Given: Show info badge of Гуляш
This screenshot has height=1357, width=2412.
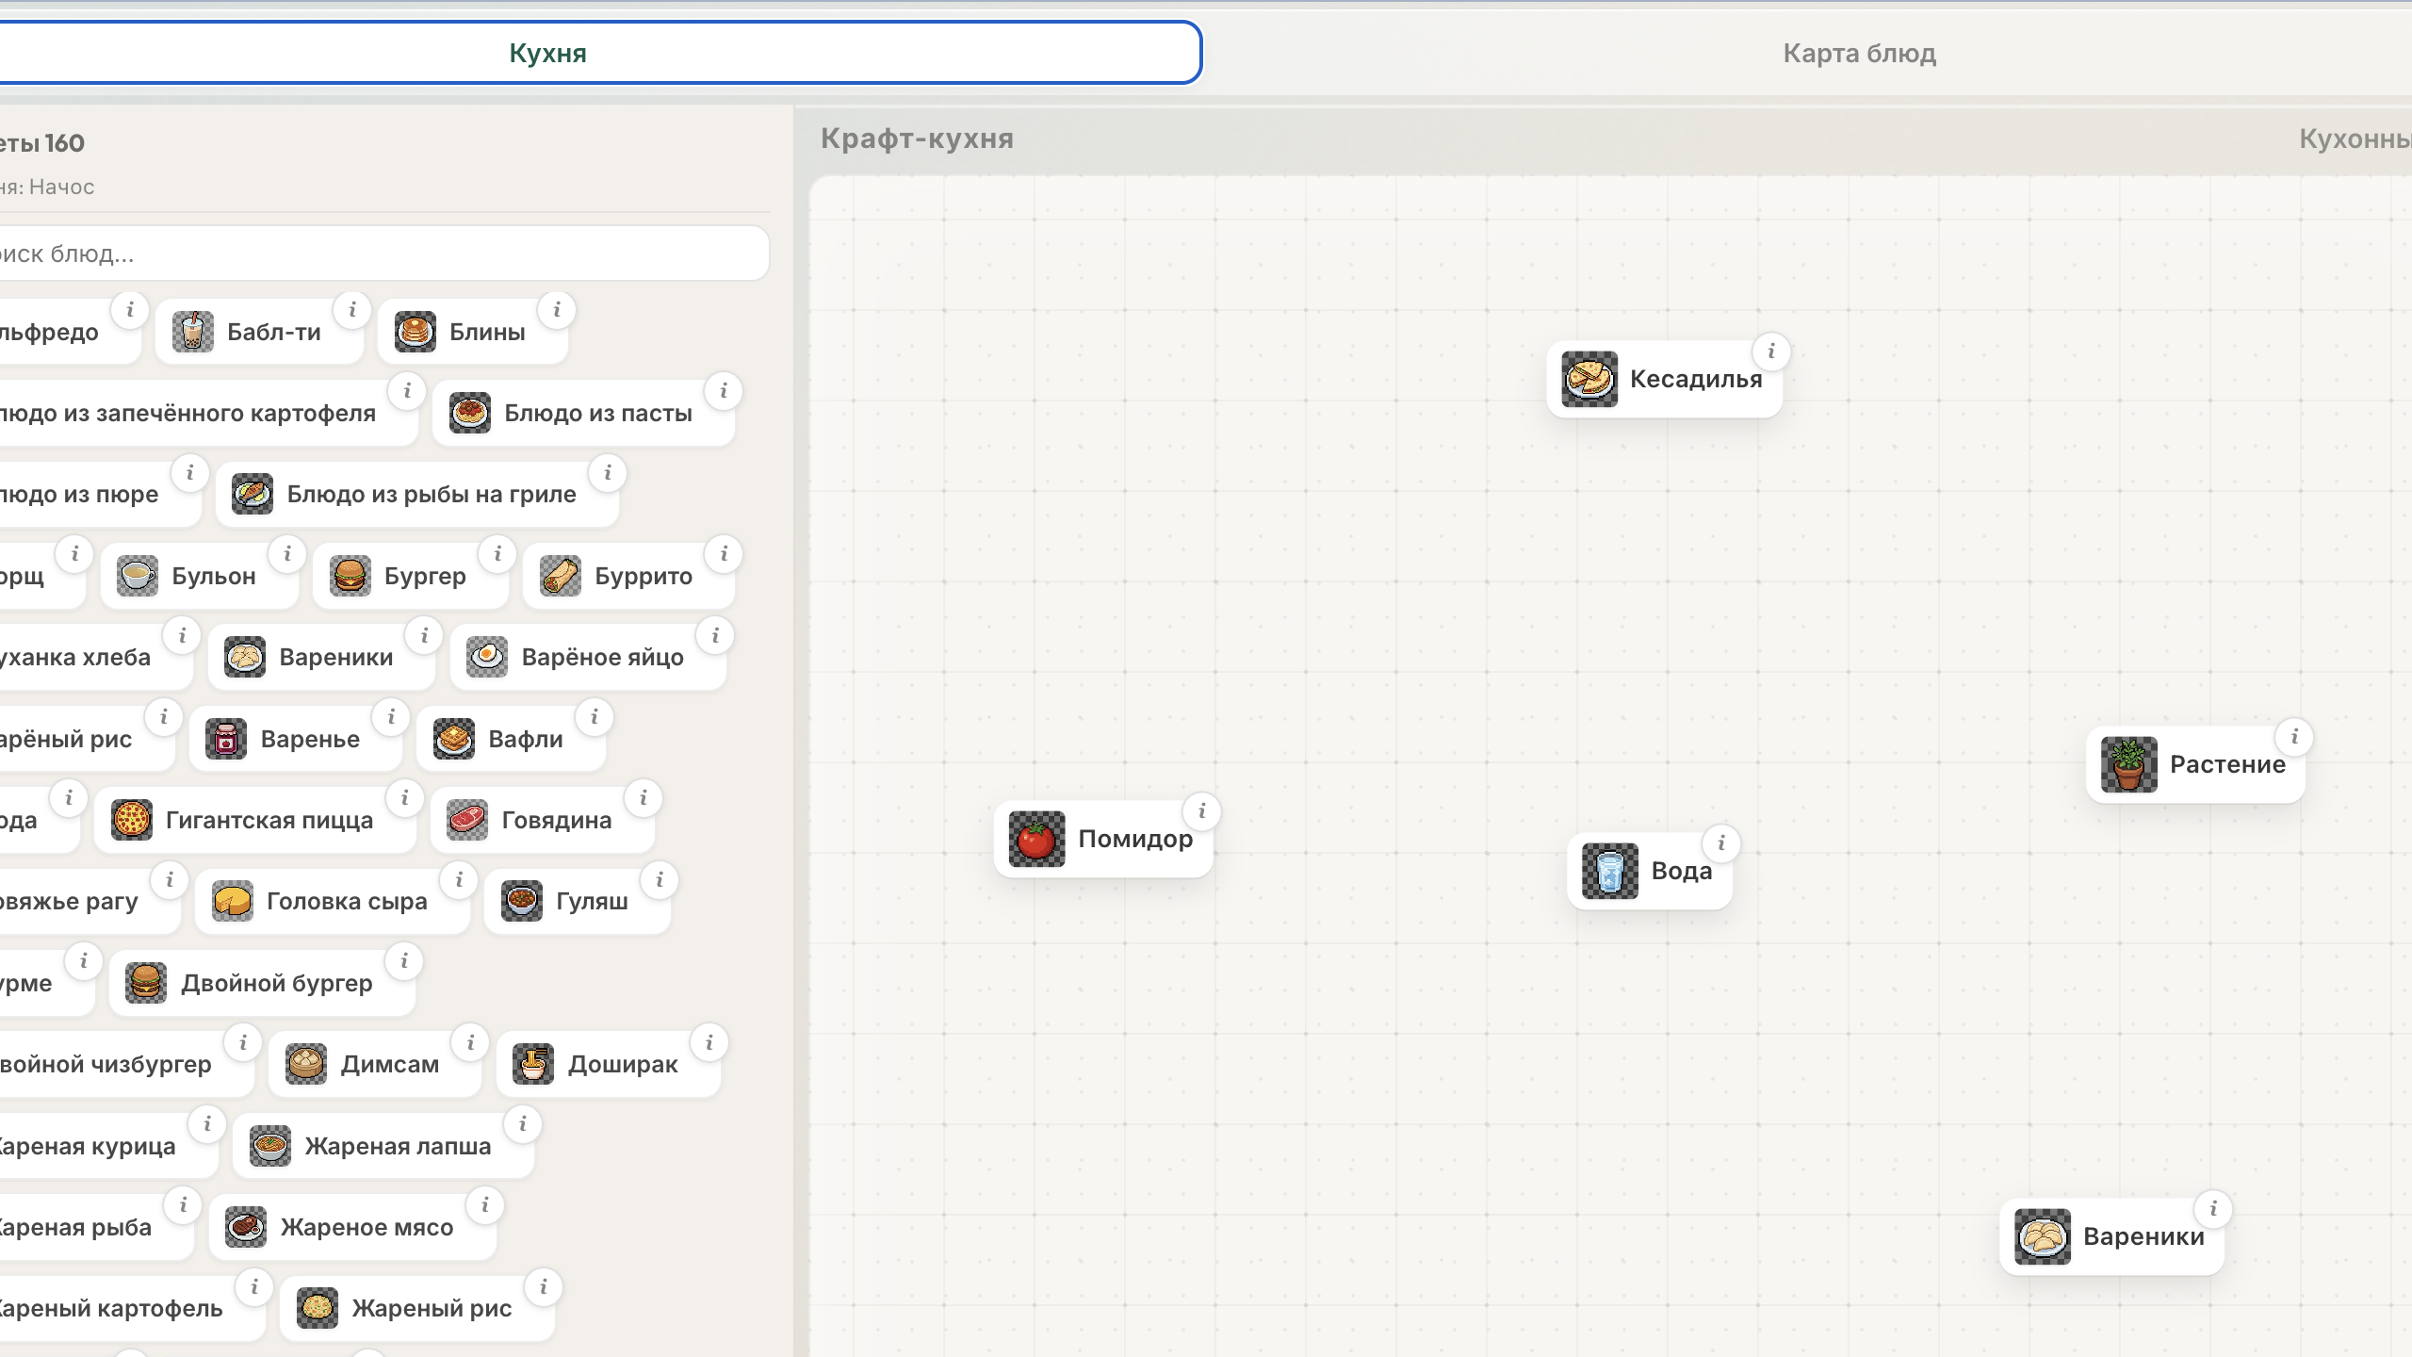Looking at the screenshot, I should 660,880.
